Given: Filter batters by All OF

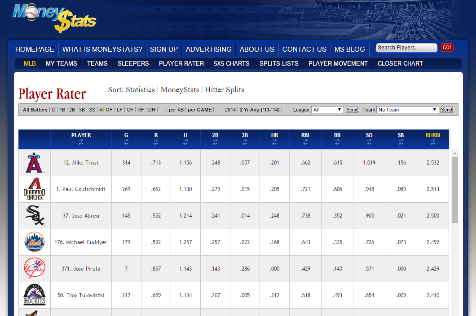Looking at the screenshot, I should (106, 110).
